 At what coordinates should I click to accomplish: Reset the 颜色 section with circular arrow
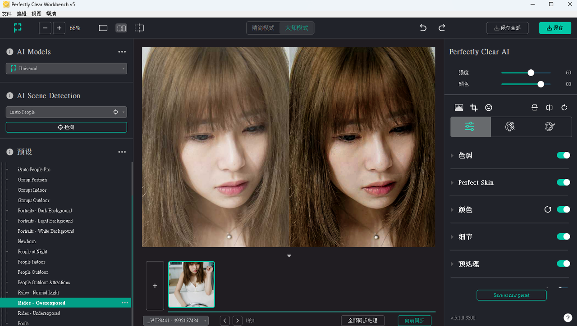pos(548,209)
